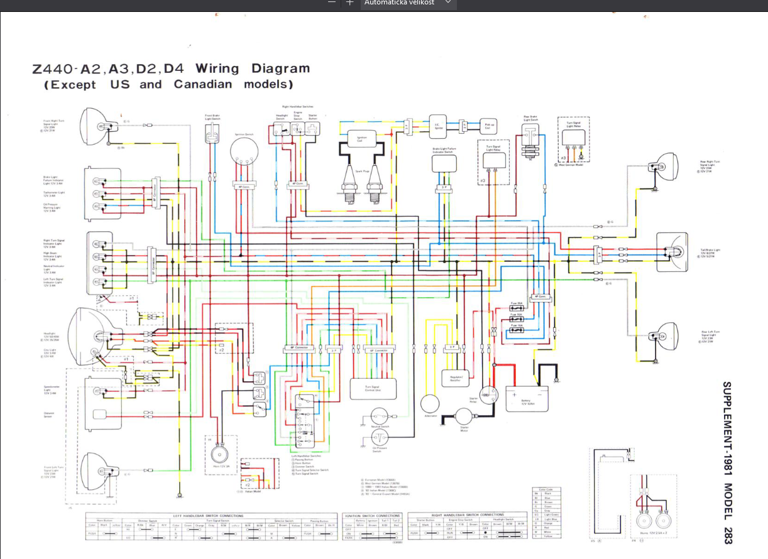
Task: Click the zoom out minus button
Action: (332, 3)
